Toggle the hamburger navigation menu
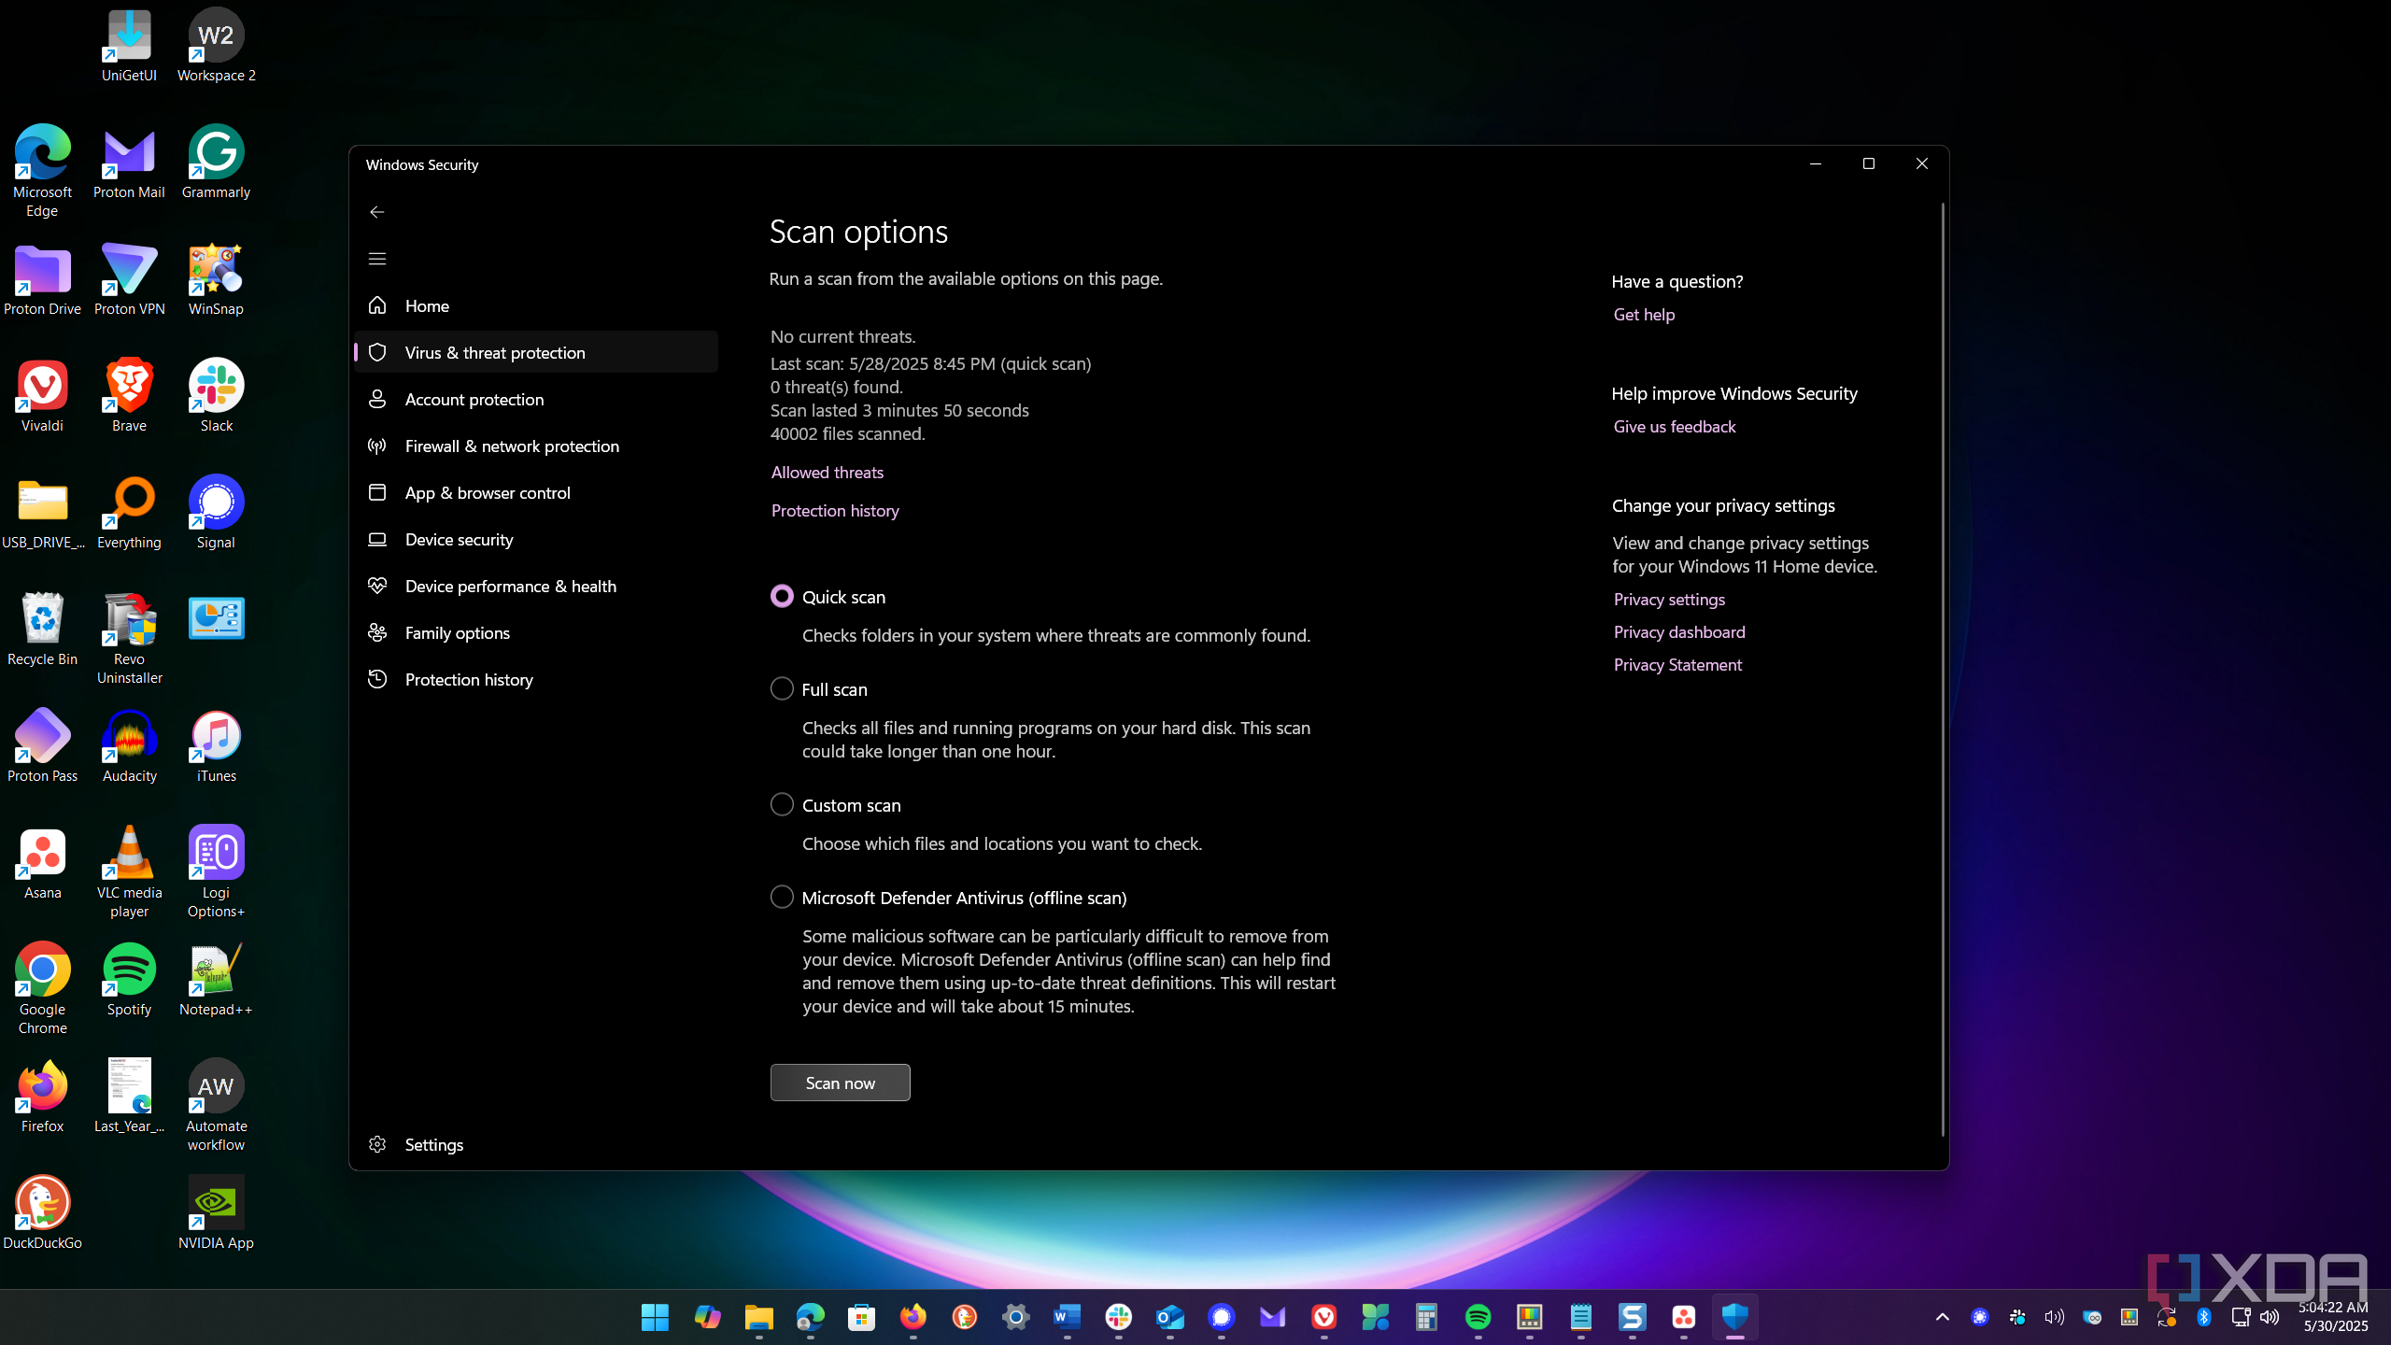 tap(376, 259)
